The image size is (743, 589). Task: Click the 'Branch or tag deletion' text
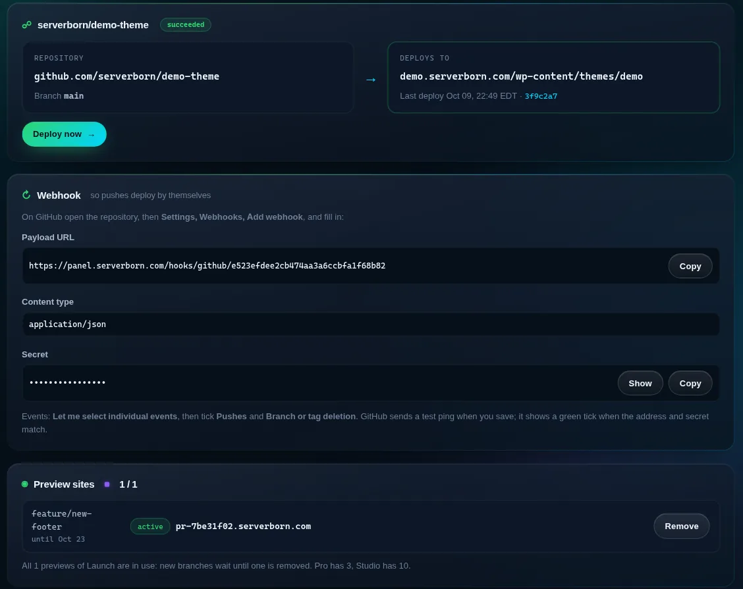310,416
